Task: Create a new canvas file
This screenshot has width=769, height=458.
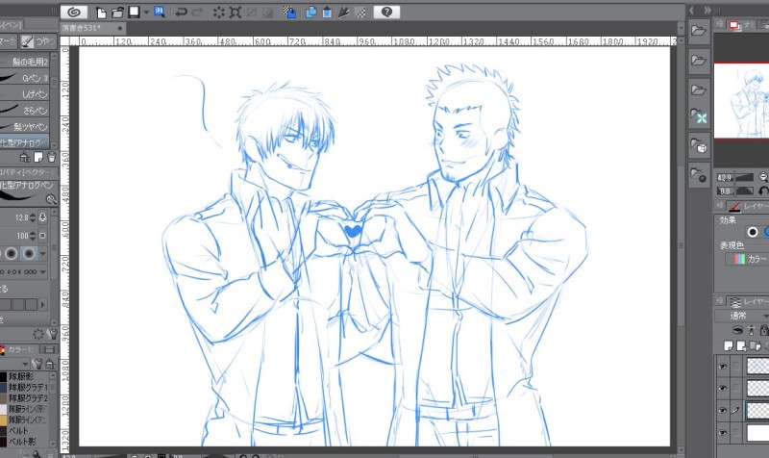Action: tap(101, 13)
